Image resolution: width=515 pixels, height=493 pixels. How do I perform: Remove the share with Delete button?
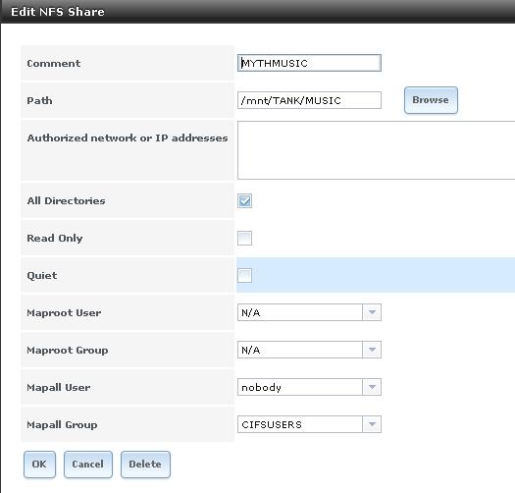click(x=145, y=465)
